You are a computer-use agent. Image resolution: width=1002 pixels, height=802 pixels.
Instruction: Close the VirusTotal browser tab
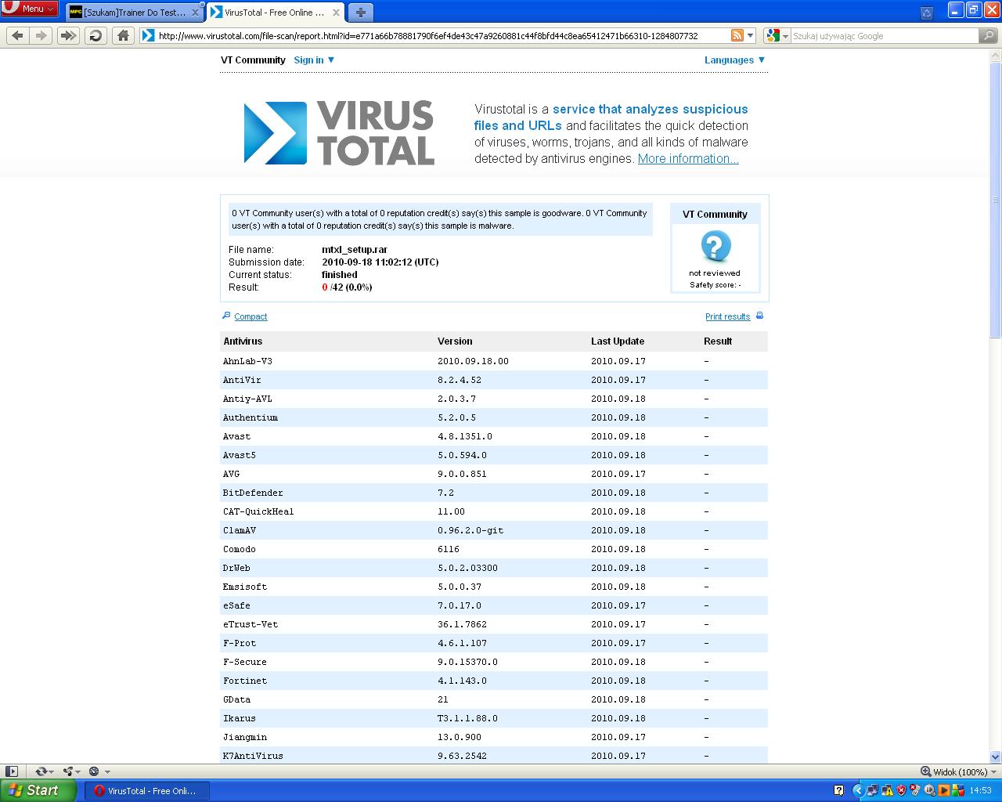(x=336, y=13)
